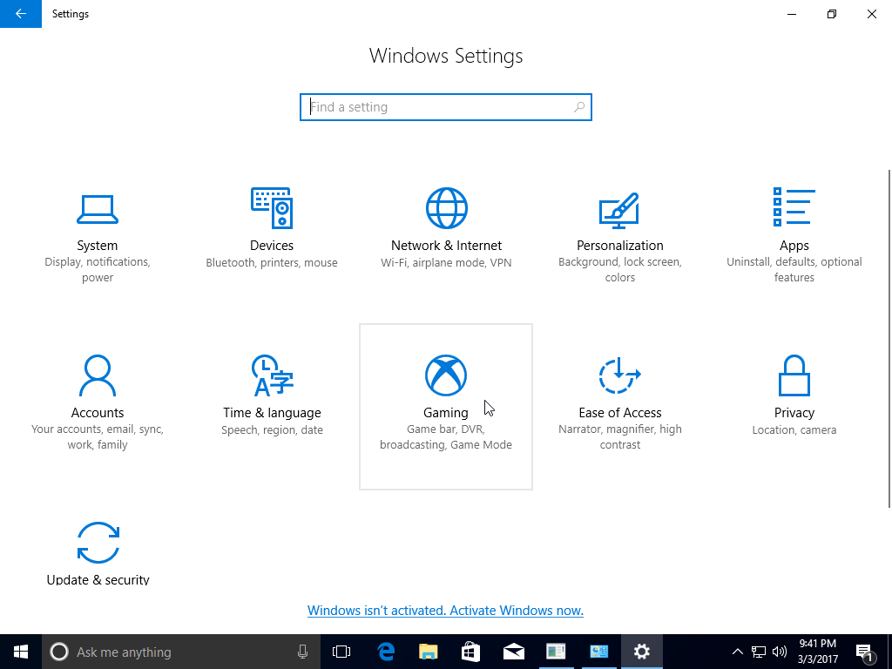Open Ease of Access settings icon

620,375
